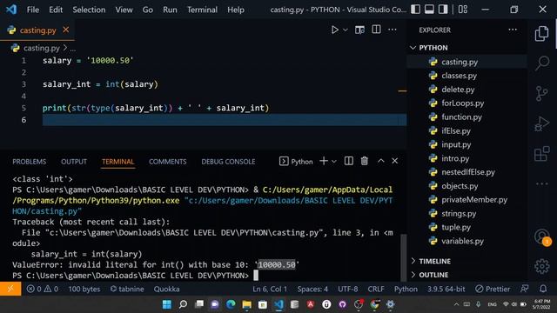Screen dimensions: 557x313
Task: Open Source Control view
Action: coord(541,94)
